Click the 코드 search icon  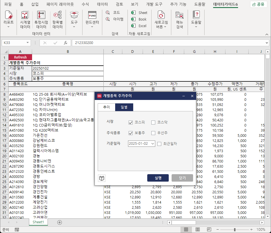tap(108, 13)
